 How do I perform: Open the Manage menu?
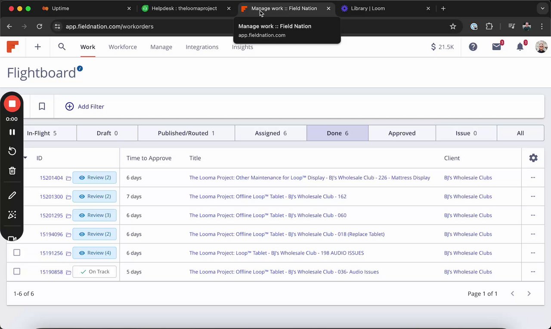tap(161, 47)
